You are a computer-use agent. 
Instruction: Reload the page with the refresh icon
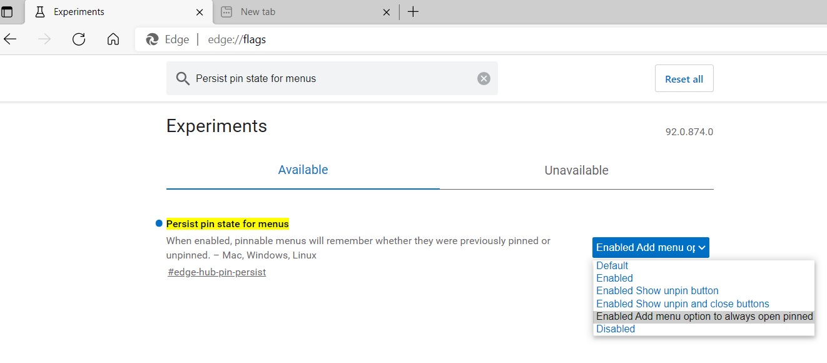tap(79, 39)
